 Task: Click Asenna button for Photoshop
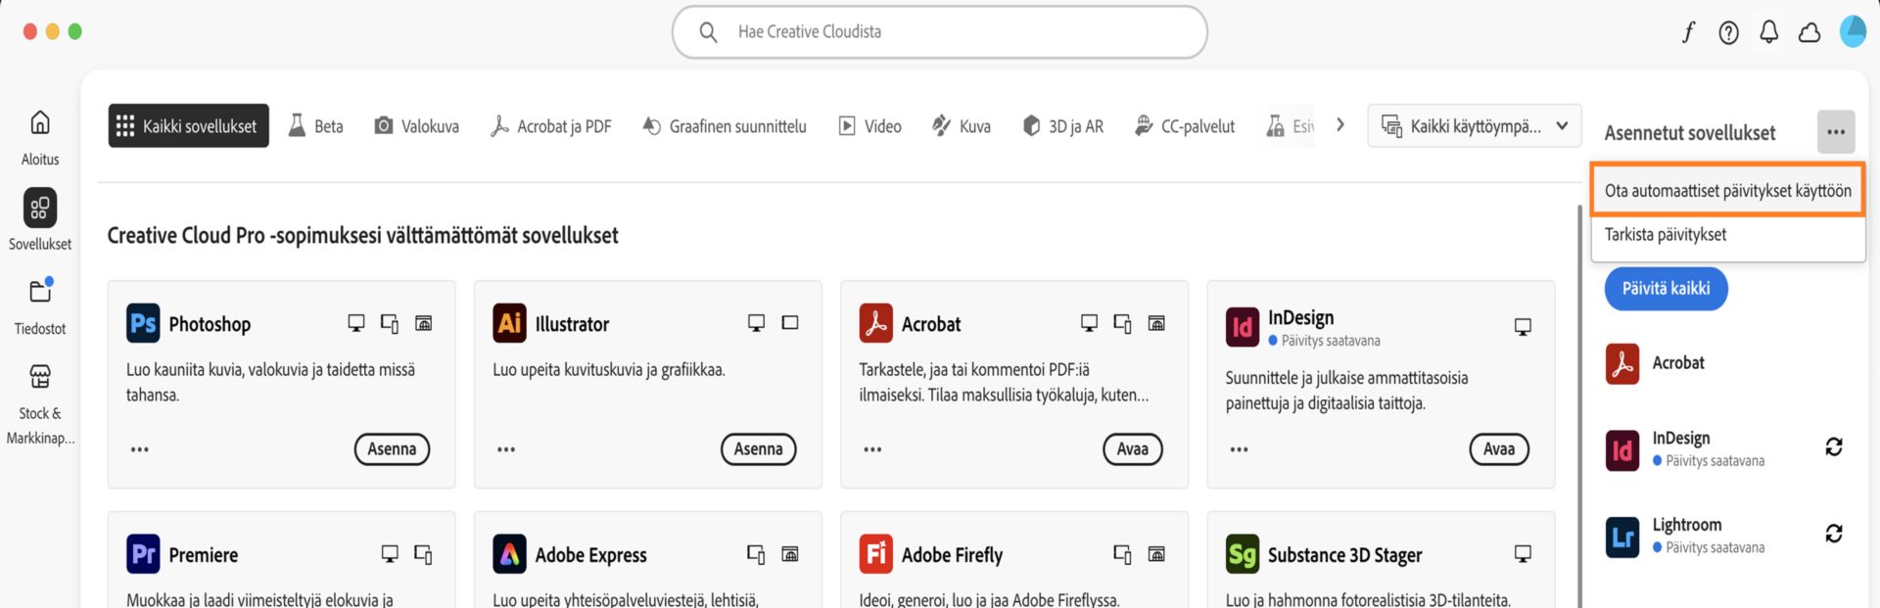click(x=392, y=449)
